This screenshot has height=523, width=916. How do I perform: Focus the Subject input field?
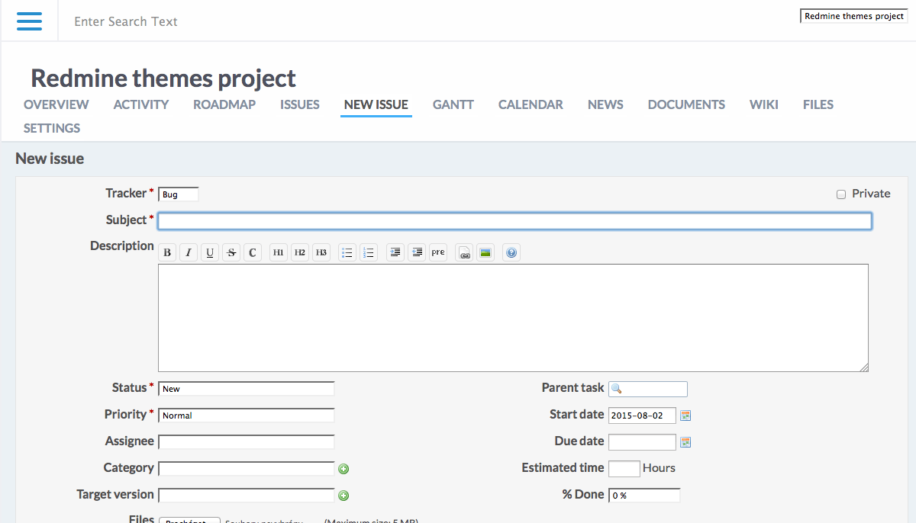(514, 221)
